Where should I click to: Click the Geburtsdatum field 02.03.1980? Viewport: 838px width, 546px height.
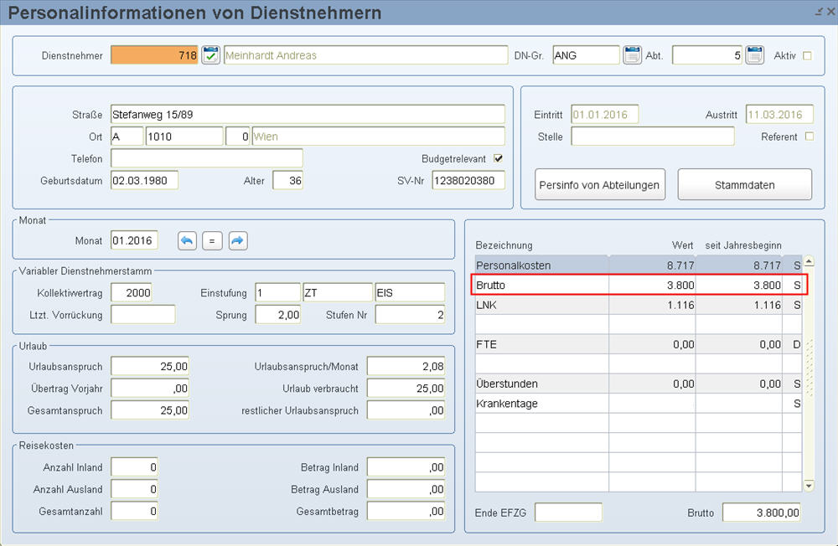(144, 181)
